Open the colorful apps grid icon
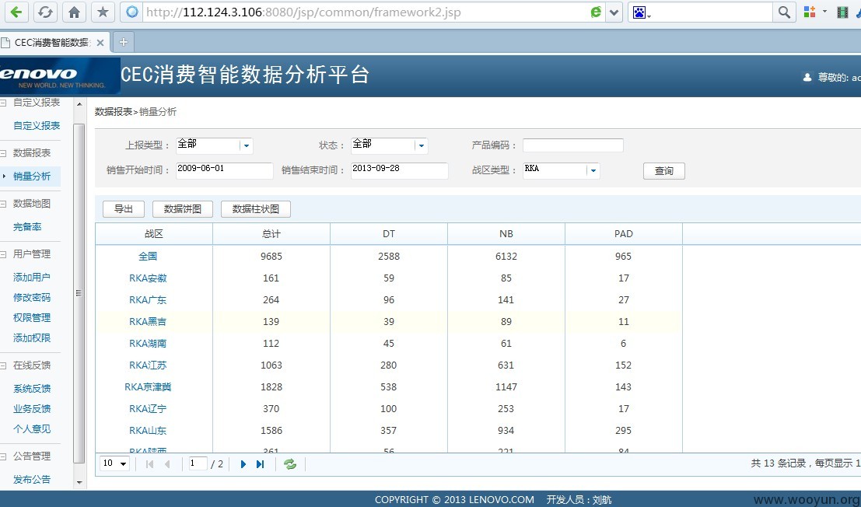This screenshot has width=861, height=507. tap(810, 12)
